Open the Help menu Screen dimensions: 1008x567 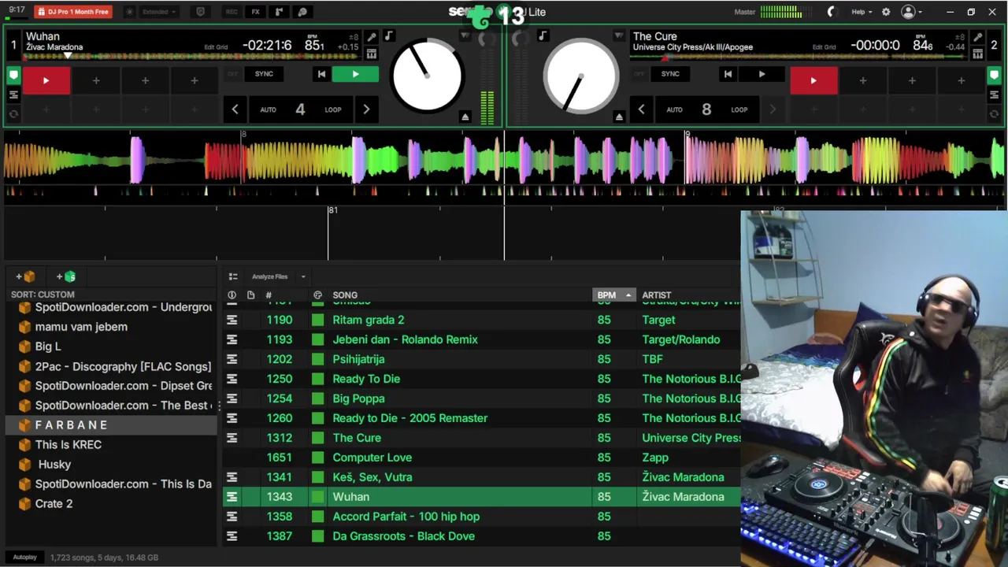pos(862,12)
